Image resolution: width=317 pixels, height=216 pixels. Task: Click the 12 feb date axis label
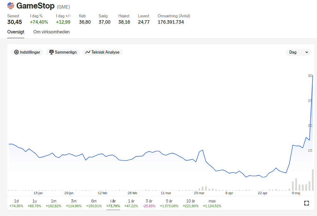(x=102, y=193)
